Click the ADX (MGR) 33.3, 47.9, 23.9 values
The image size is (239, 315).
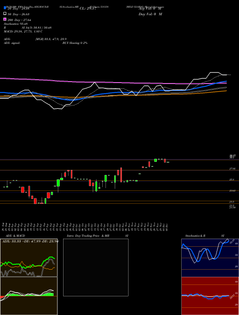(51, 39)
